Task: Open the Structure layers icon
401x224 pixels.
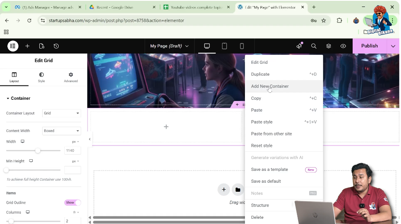Action: pyautogui.click(x=329, y=46)
